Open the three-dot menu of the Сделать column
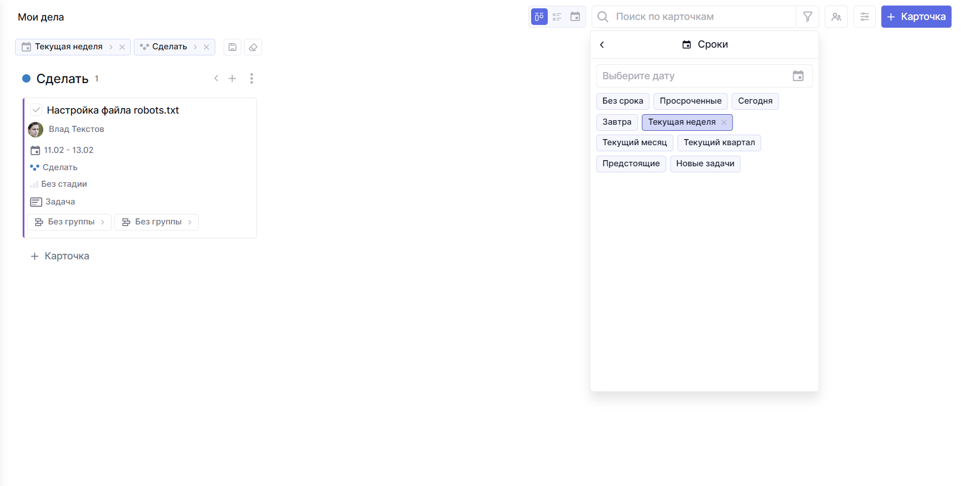The height and width of the screenshot is (486, 964). [251, 79]
